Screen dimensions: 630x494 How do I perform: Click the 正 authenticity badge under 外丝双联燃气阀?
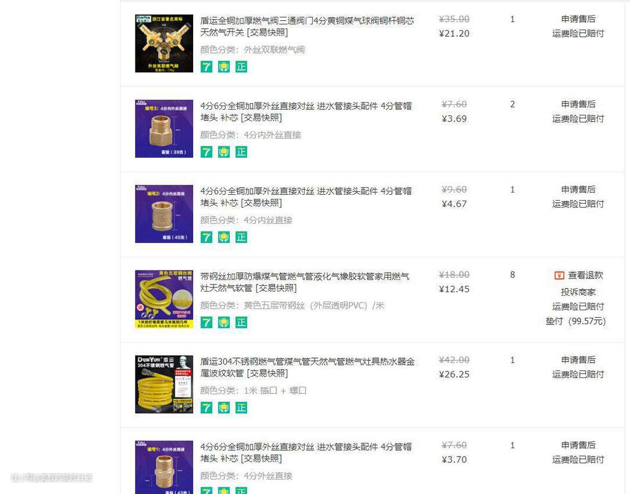pos(241,66)
